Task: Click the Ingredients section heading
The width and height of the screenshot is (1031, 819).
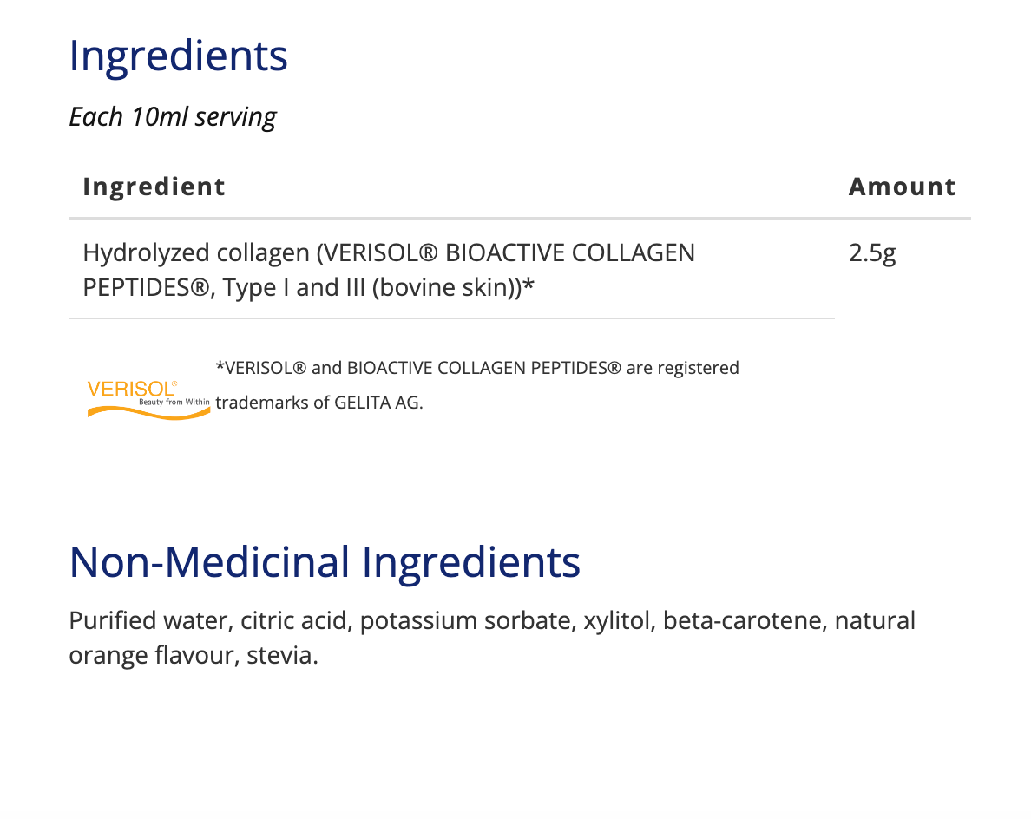Action: point(178,56)
